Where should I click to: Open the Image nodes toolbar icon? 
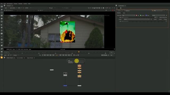pyautogui.click(x=2, y=7)
